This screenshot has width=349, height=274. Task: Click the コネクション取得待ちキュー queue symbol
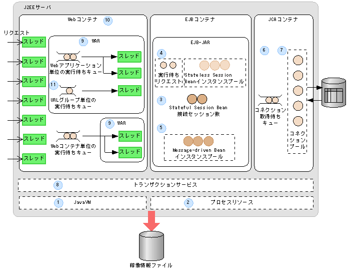tap(270, 100)
